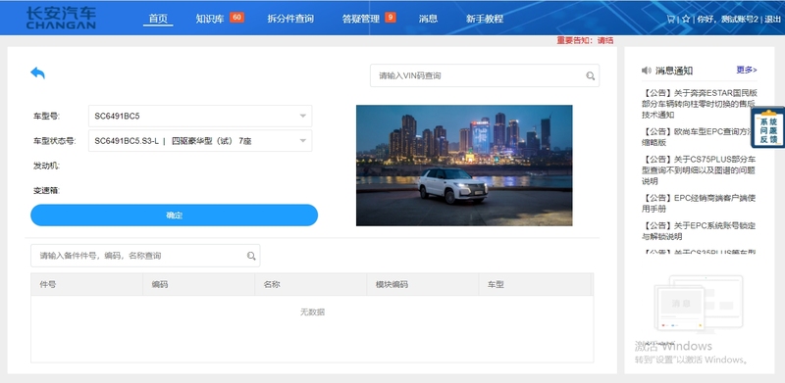Click the 件号 column header

[x=86, y=284]
